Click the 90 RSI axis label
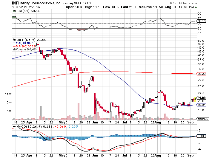209x158 pixels. 200,14
